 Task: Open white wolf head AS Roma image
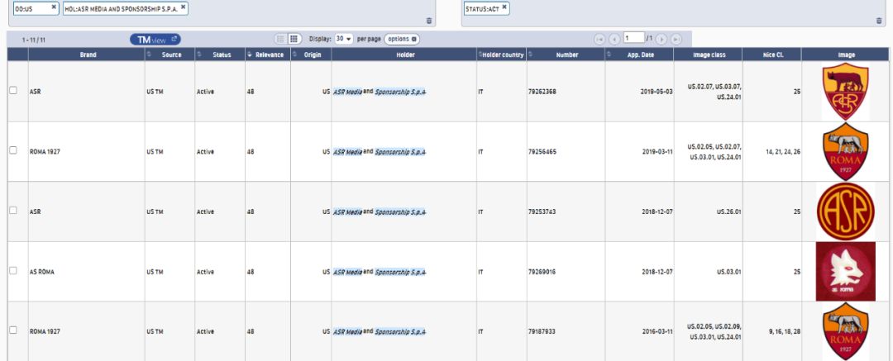click(x=845, y=272)
